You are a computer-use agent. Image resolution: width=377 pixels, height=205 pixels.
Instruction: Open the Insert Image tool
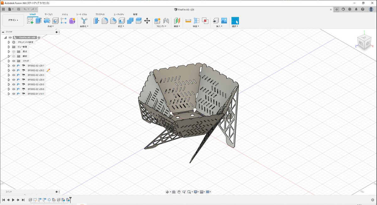[x=224, y=21]
